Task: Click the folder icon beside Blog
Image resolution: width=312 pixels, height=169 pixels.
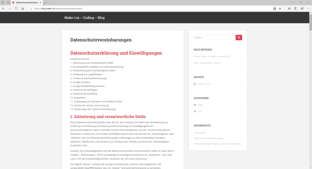Action: click(x=195, y=105)
